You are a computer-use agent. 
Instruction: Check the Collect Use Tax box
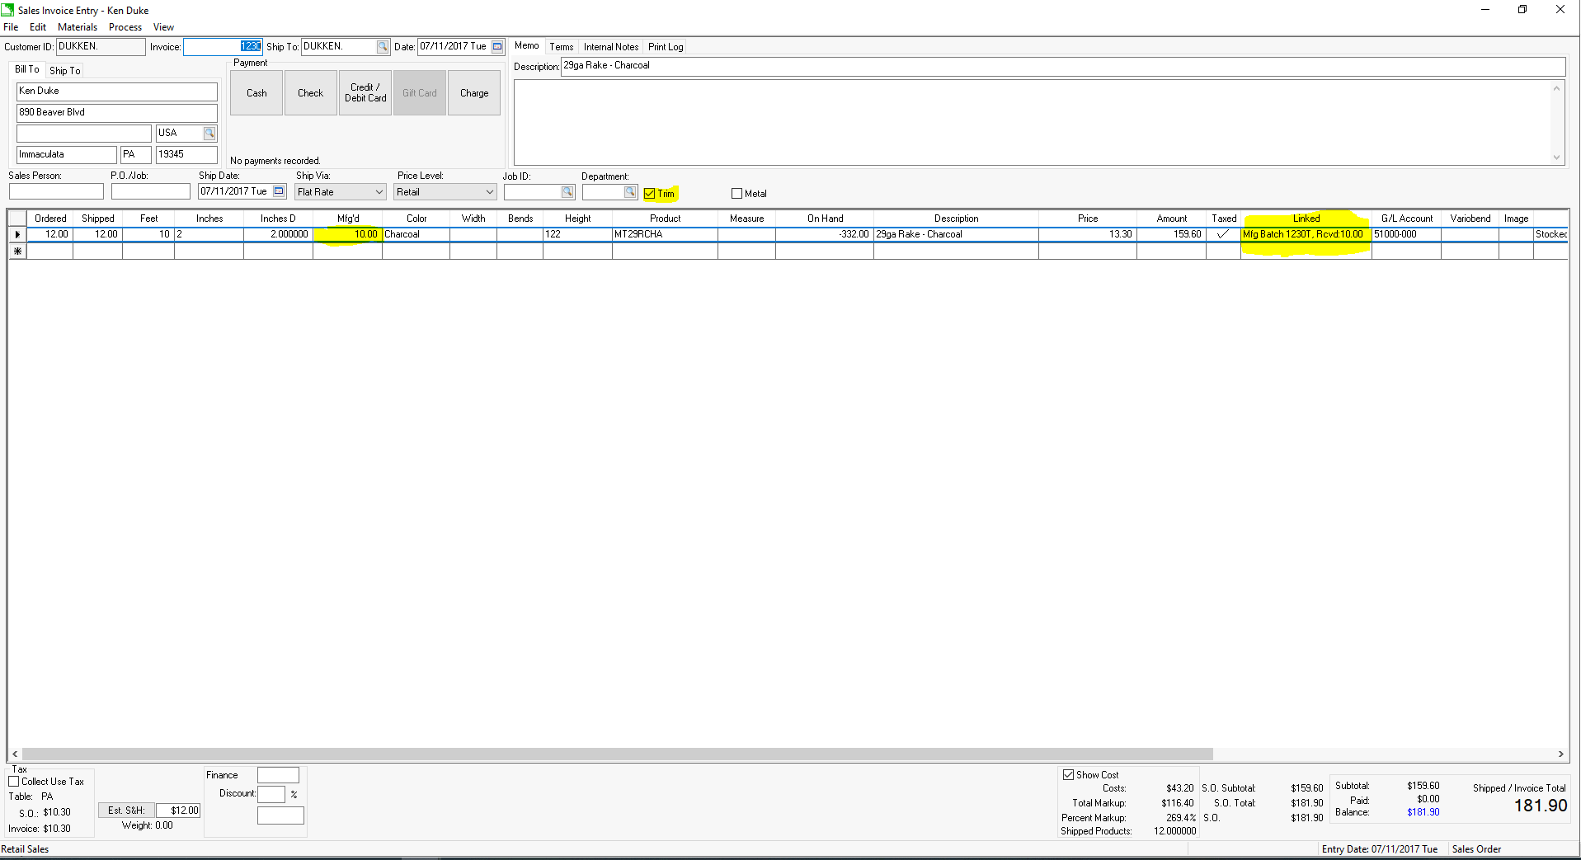(x=14, y=781)
